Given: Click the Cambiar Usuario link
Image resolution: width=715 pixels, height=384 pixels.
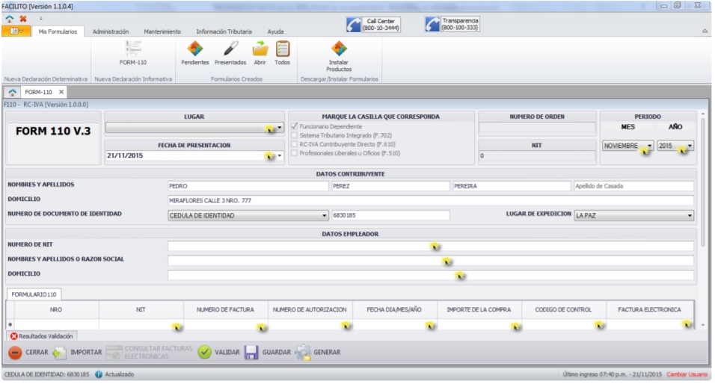Looking at the screenshot, I should coord(687,374).
